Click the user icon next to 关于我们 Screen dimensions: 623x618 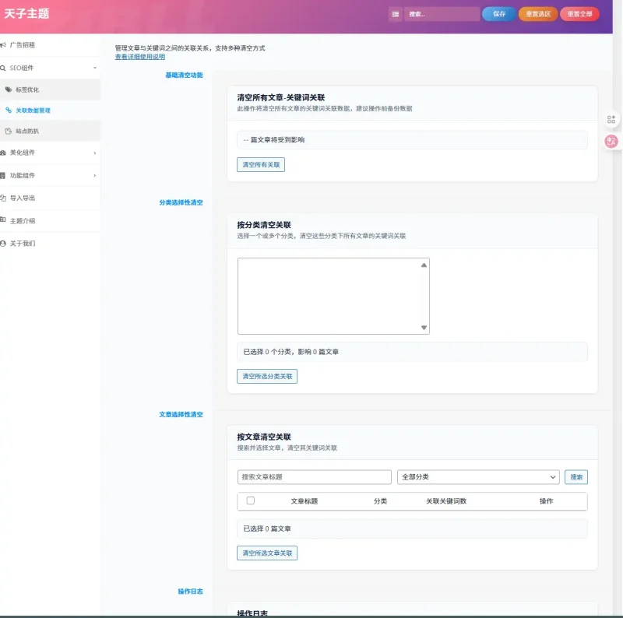[x=3, y=244]
